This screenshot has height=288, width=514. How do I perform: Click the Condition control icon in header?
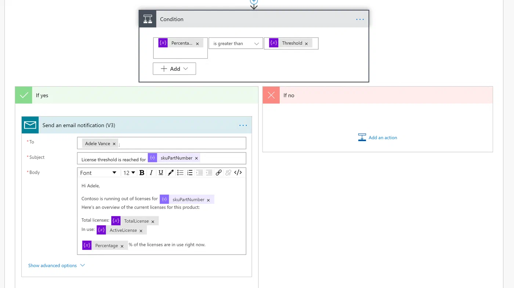point(148,19)
